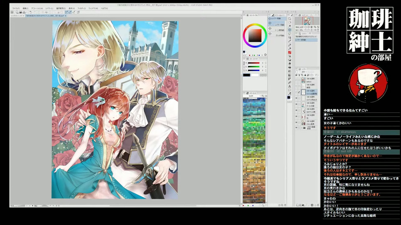This screenshot has width=401, height=225.
Task: Click the grey color-mode circle icon under color wheel
Action: [265, 55]
